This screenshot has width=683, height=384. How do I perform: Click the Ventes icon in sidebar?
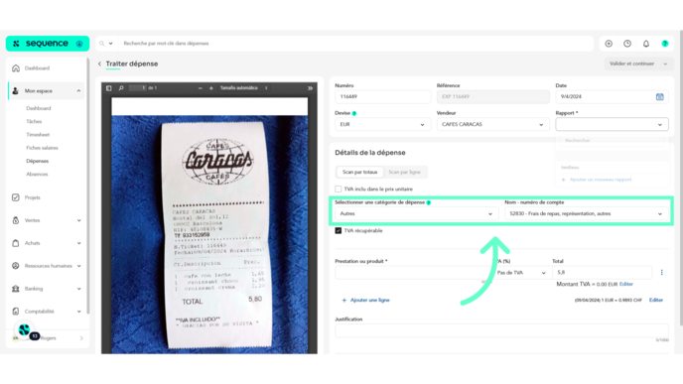tap(16, 220)
